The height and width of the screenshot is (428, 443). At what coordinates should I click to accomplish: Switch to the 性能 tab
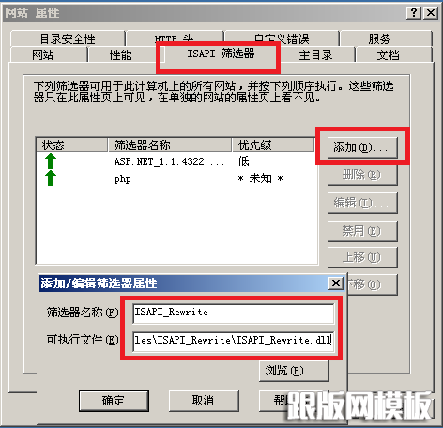tap(120, 55)
